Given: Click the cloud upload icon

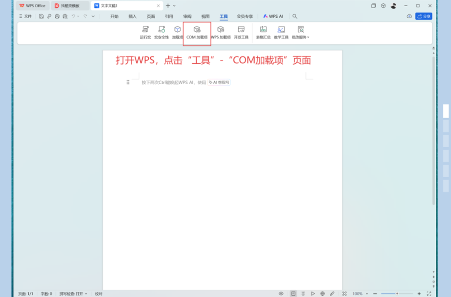Looking at the screenshot, I should pyautogui.click(x=409, y=16).
